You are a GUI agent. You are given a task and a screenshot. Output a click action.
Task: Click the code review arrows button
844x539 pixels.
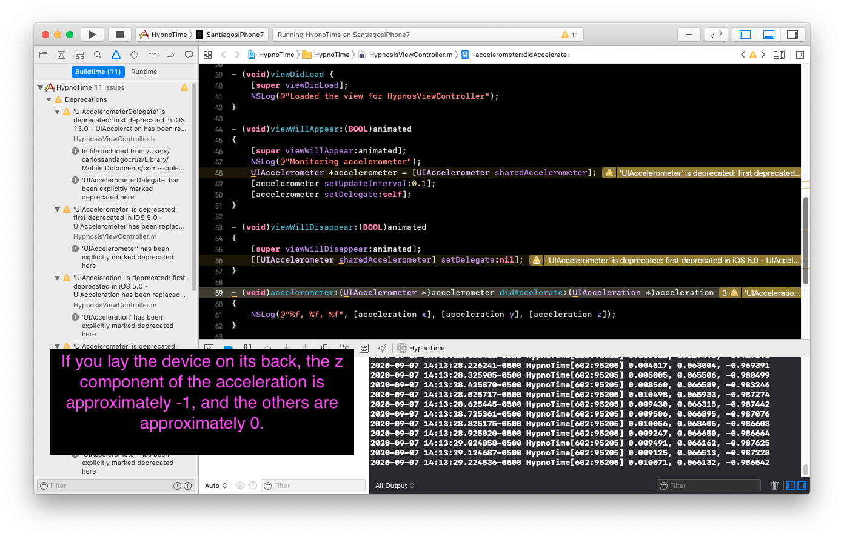click(716, 35)
